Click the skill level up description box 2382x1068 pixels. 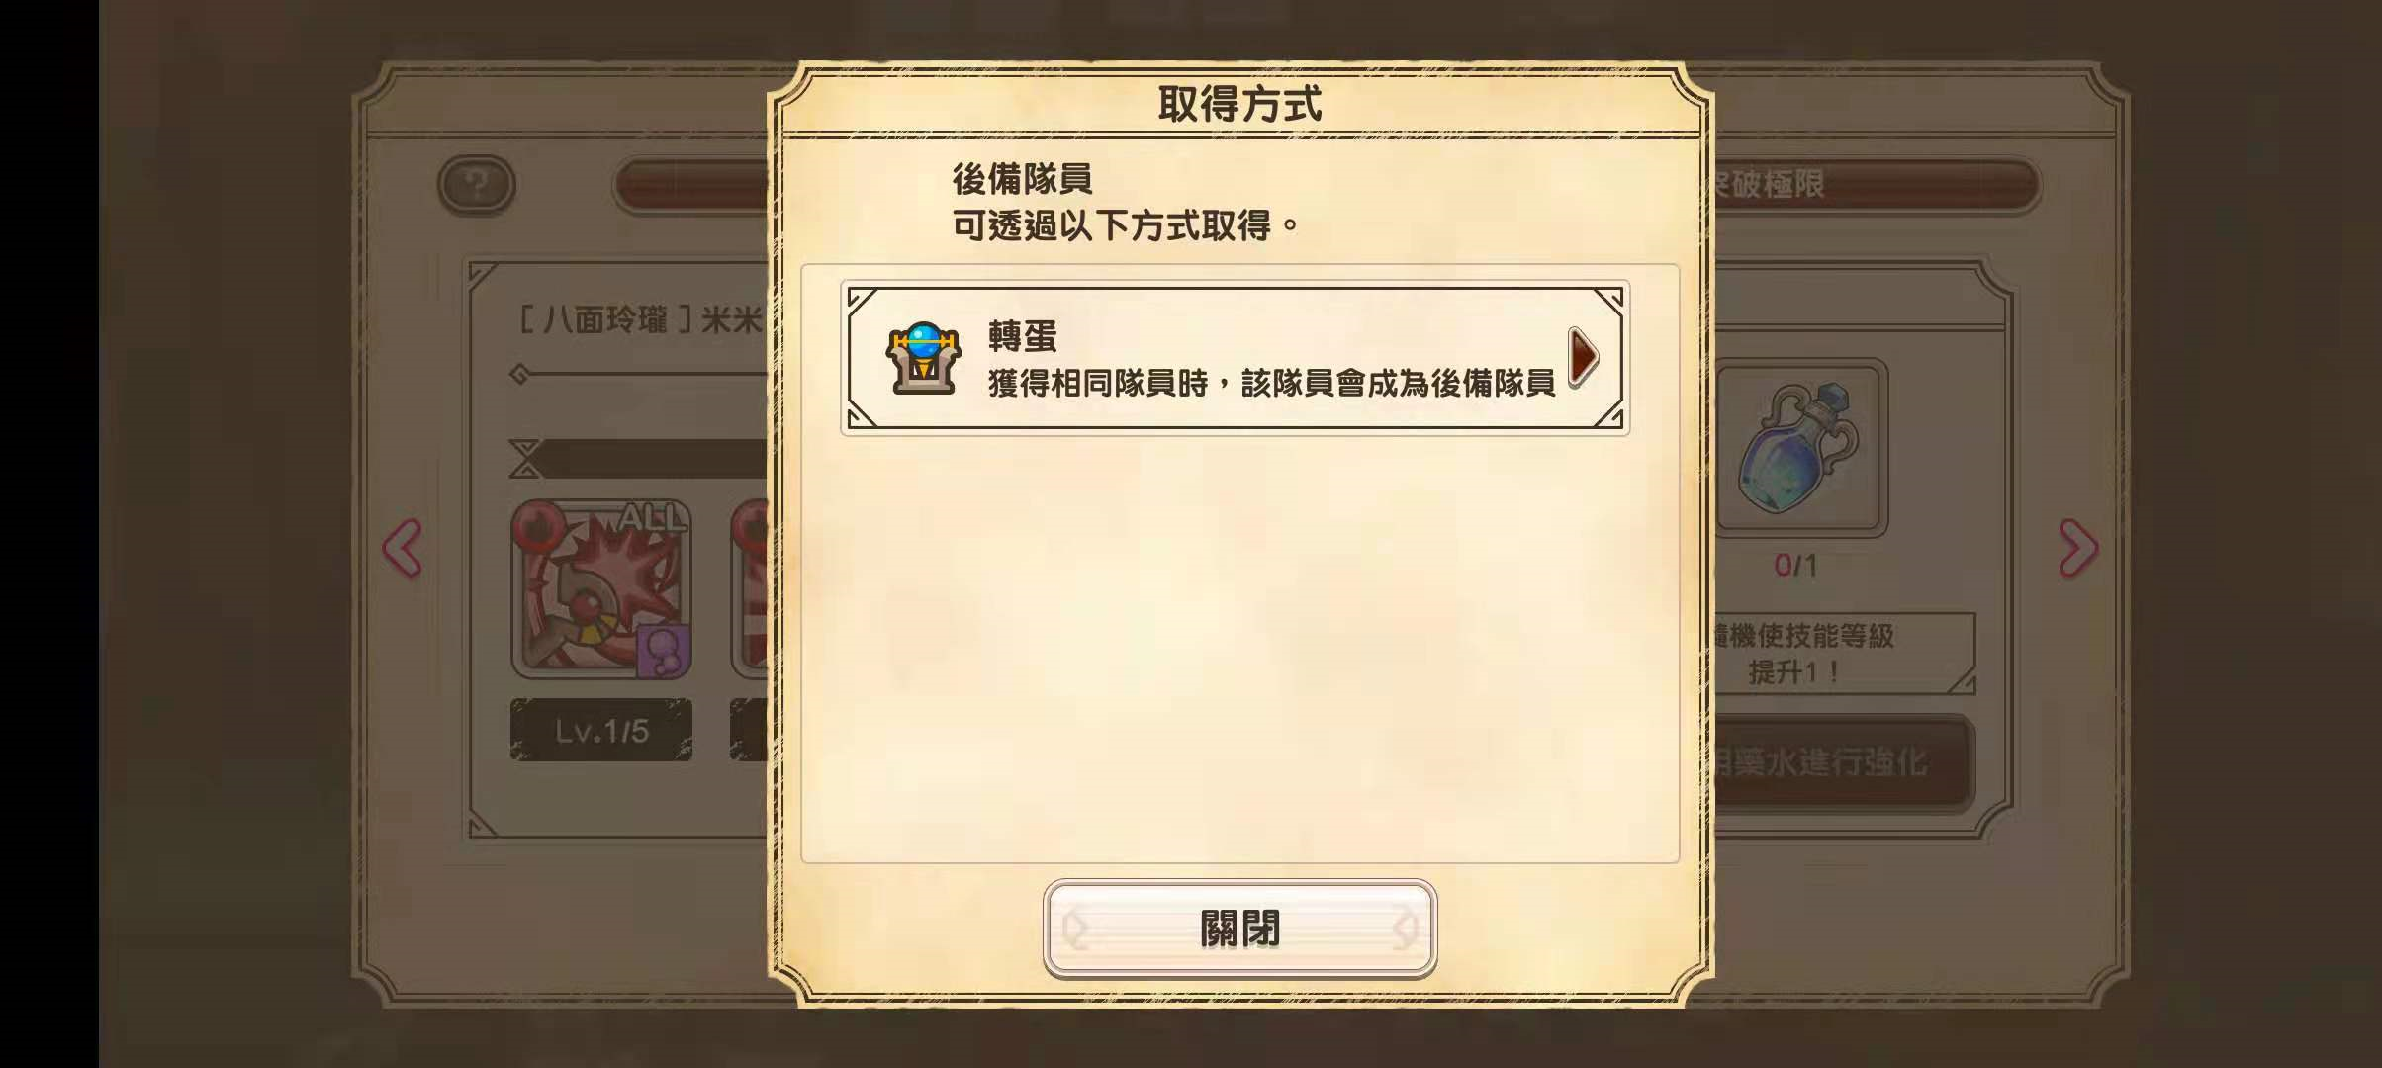coord(1840,654)
